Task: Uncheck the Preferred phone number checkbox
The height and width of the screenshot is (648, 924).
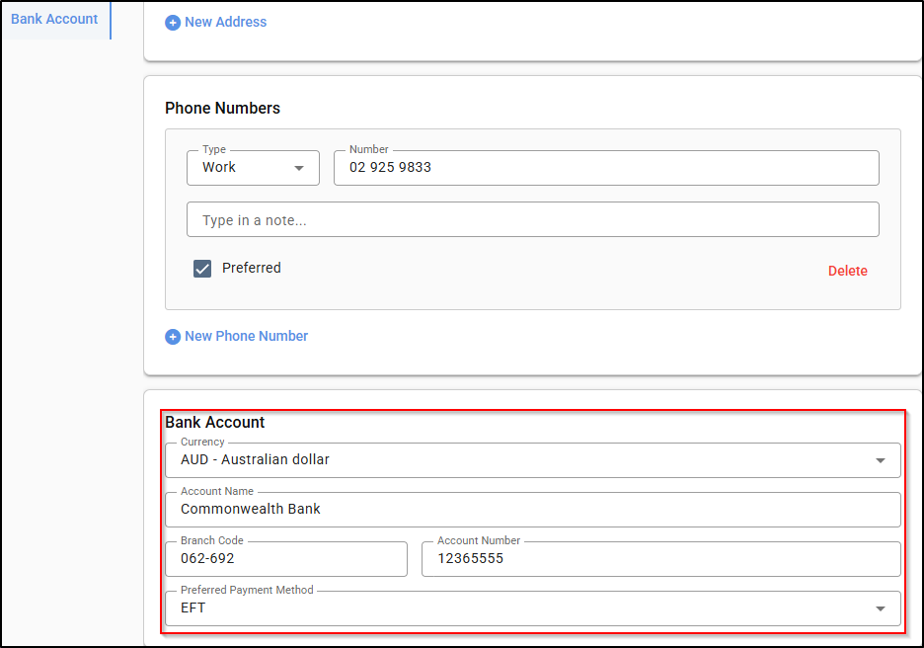Action: pyautogui.click(x=202, y=269)
